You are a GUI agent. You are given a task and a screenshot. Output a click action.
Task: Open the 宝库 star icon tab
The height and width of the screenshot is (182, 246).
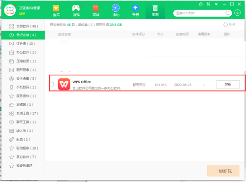(x=56, y=10)
